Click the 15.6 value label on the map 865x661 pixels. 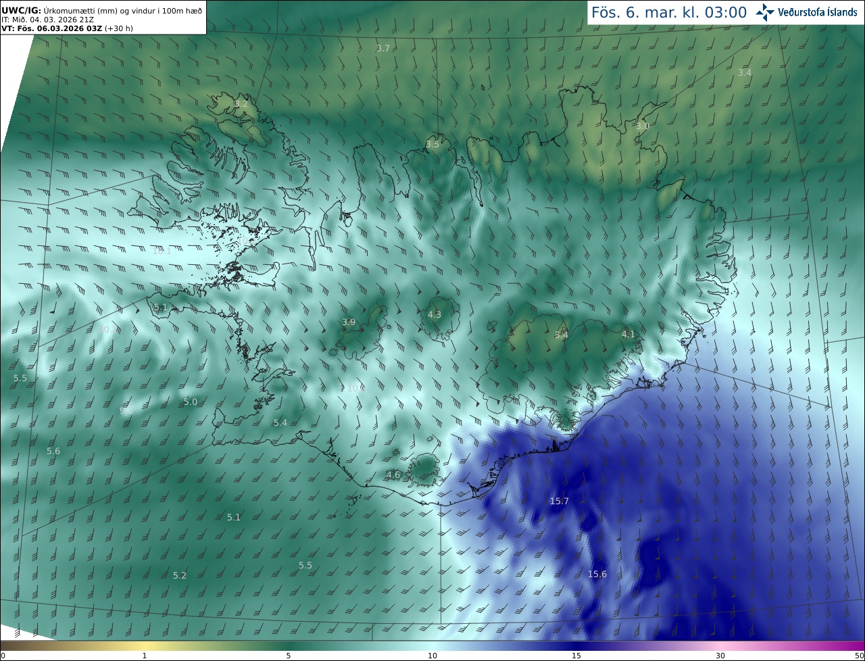coord(597,574)
